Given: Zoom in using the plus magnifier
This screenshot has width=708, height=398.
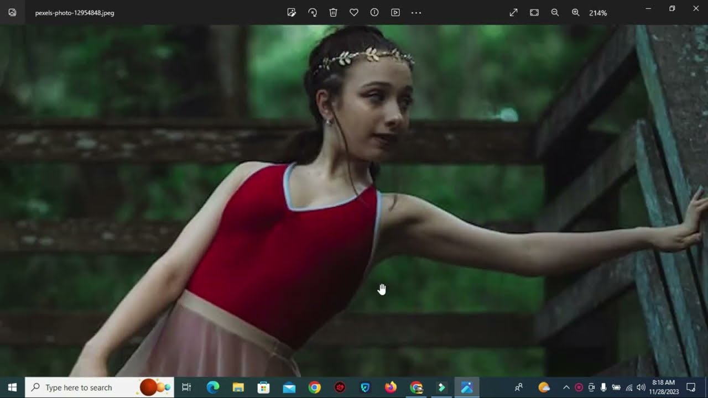Looking at the screenshot, I should (x=575, y=13).
